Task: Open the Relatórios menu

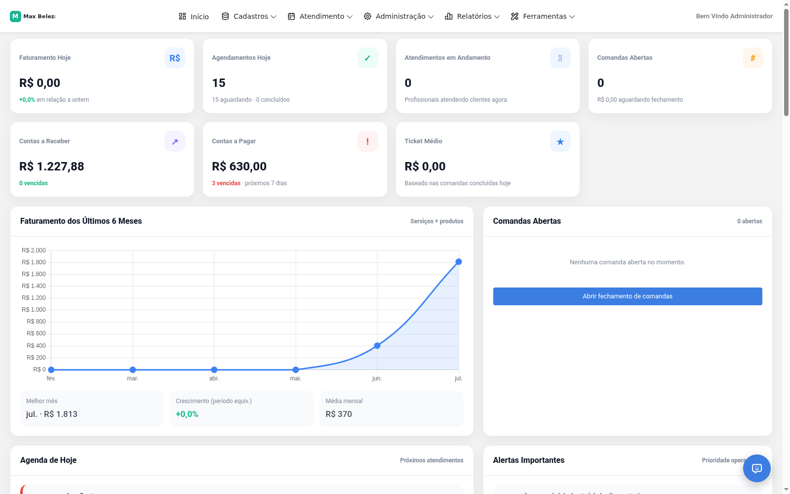Action: pyautogui.click(x=473, y=16)
